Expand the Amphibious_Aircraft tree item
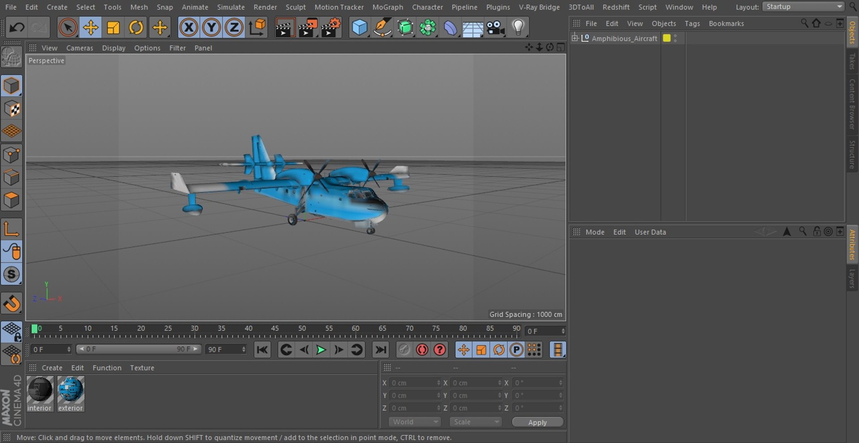The image size is (859, 443). [x=575, y=38]
